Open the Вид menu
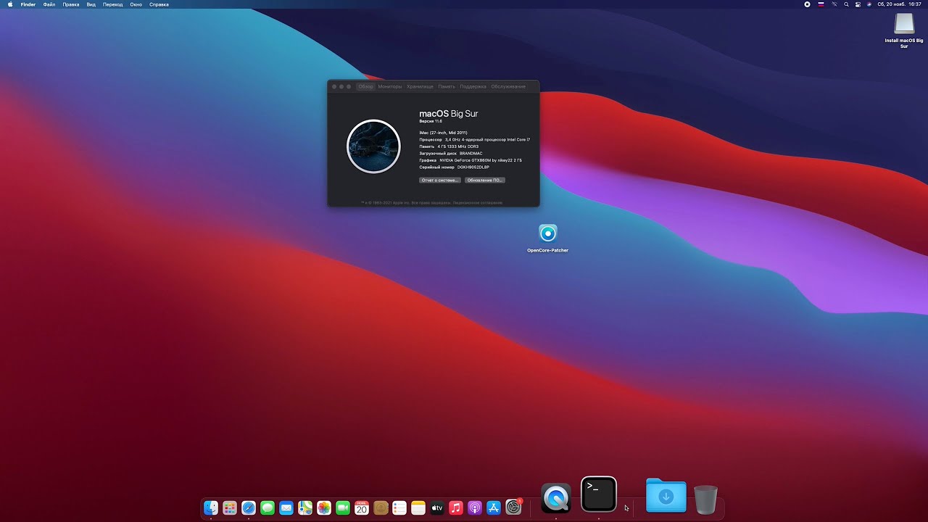The height and width of the screenshot is (522, 928). coord(91,4)
